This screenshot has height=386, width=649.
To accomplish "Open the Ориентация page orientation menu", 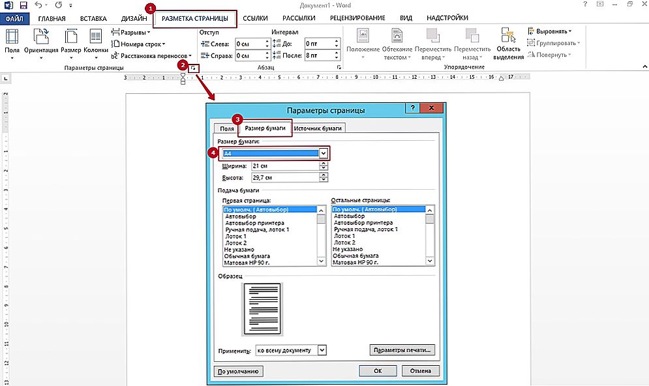I will coord(41,44).
